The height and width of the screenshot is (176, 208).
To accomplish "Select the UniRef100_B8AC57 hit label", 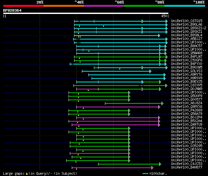I will [x=187, y=46].
